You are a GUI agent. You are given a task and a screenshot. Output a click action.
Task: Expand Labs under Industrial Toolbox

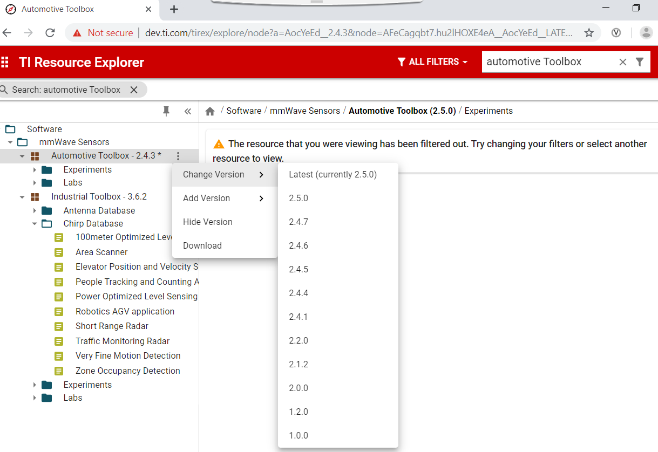tap(35, 398)
